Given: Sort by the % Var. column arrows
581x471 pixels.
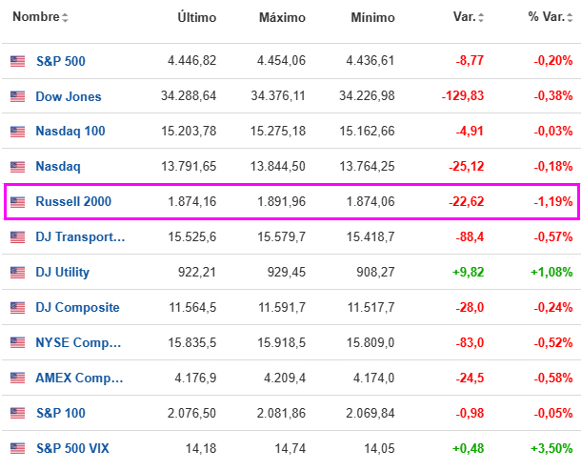Looking at the screenshot, I should (569, 18).
